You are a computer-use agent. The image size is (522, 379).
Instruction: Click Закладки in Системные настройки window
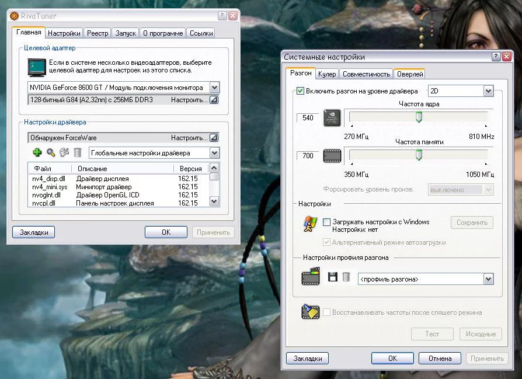coord(307,359)
